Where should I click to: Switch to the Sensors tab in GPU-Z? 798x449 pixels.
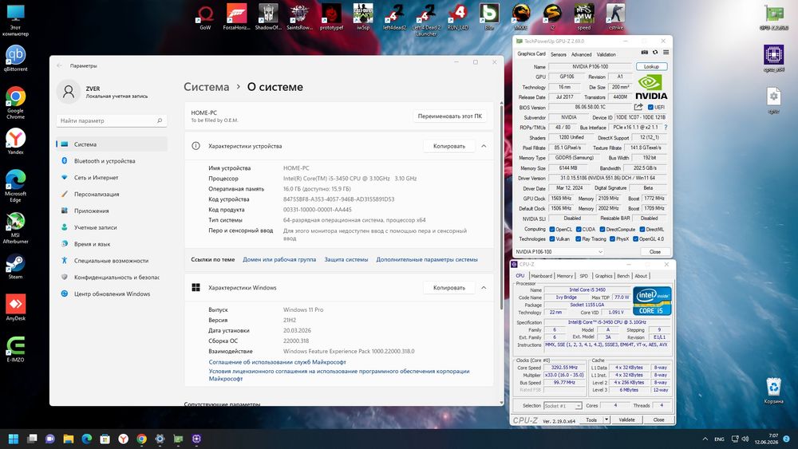559,54
